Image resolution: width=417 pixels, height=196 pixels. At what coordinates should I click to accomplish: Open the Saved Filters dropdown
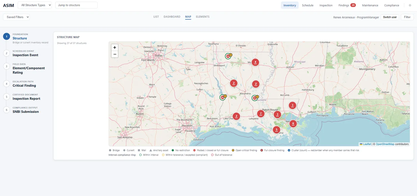[x=16, y=17]
